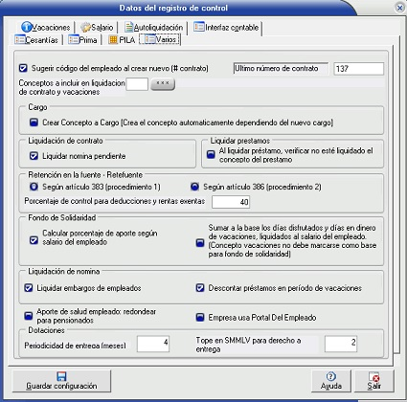Switch to the Prima tab
The image size is (407, 402).
coord(82,40)
